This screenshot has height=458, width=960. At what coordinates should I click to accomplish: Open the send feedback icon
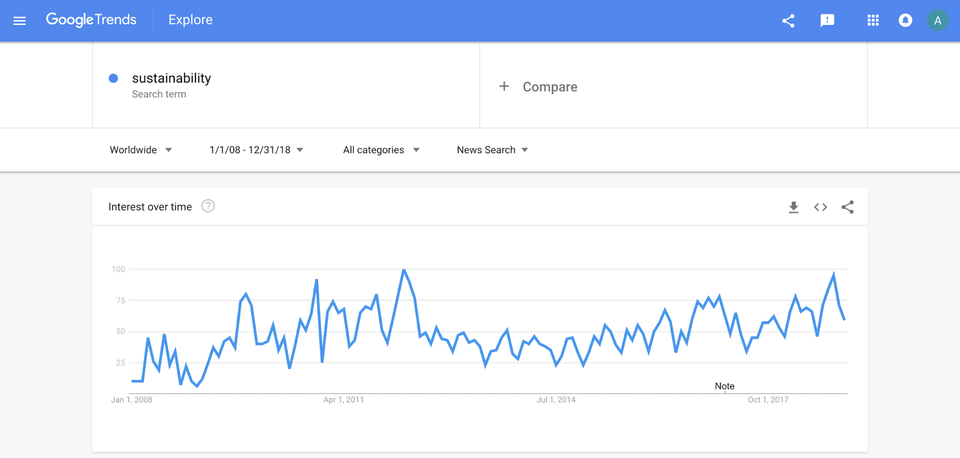827,21
